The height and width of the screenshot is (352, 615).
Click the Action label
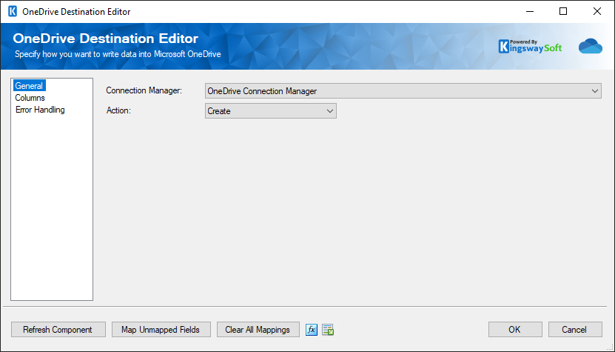click(118, 110)
